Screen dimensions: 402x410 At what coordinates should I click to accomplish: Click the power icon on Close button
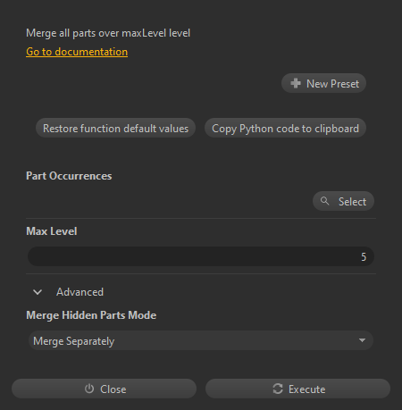(89, 389)
